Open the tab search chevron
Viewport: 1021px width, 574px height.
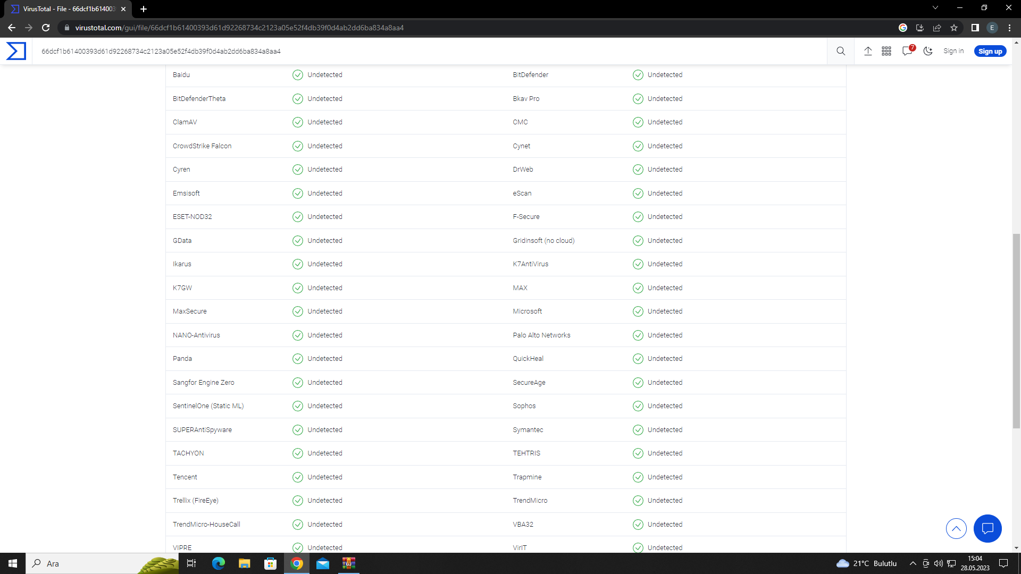pyautogui.click(x=935, y=8)
